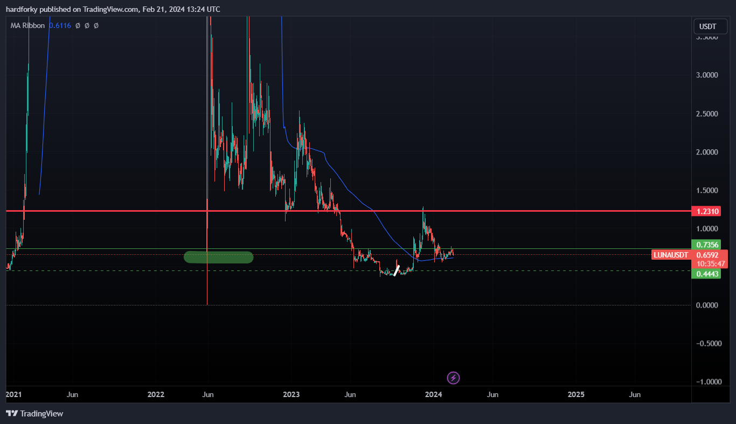Click the hardforky published header text
This screenshot has width=736, height=424.
(x=113, y=9)
